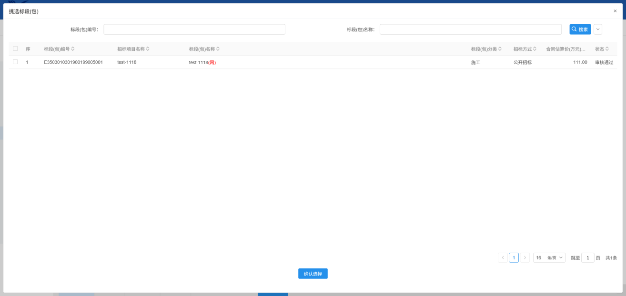Go to previous page with left arrow
The image size is (626, 296).
click(503, 258)
